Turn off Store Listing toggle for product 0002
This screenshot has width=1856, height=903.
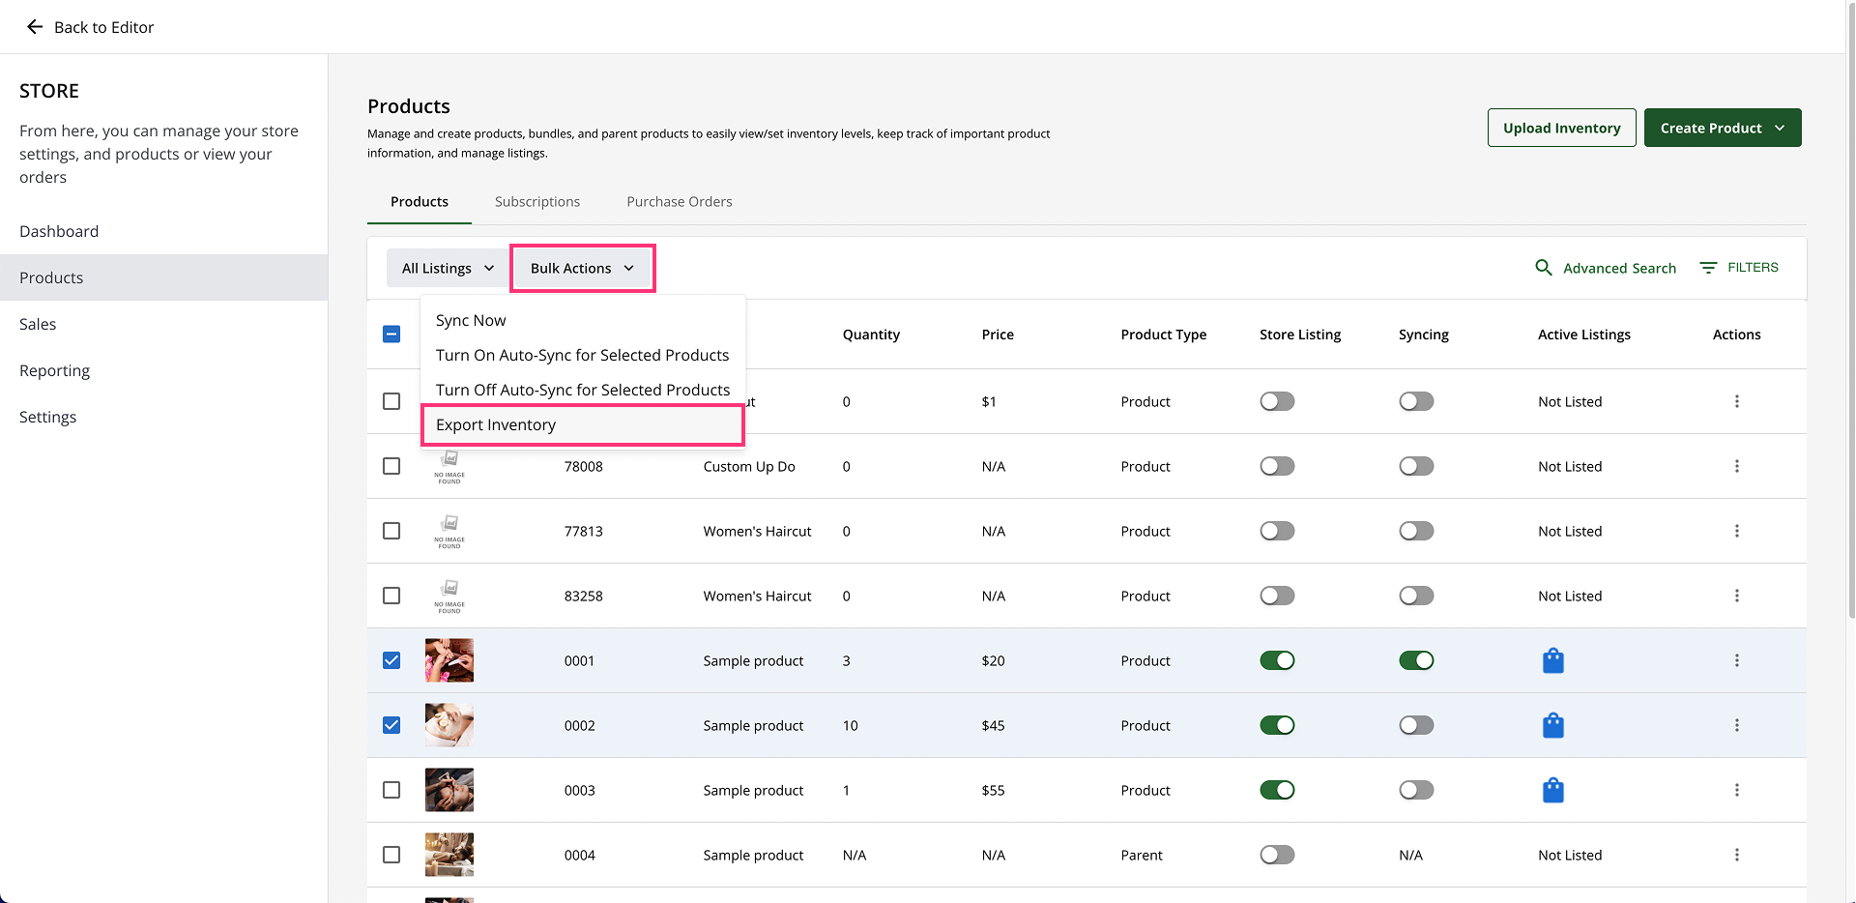[1277, 725]
